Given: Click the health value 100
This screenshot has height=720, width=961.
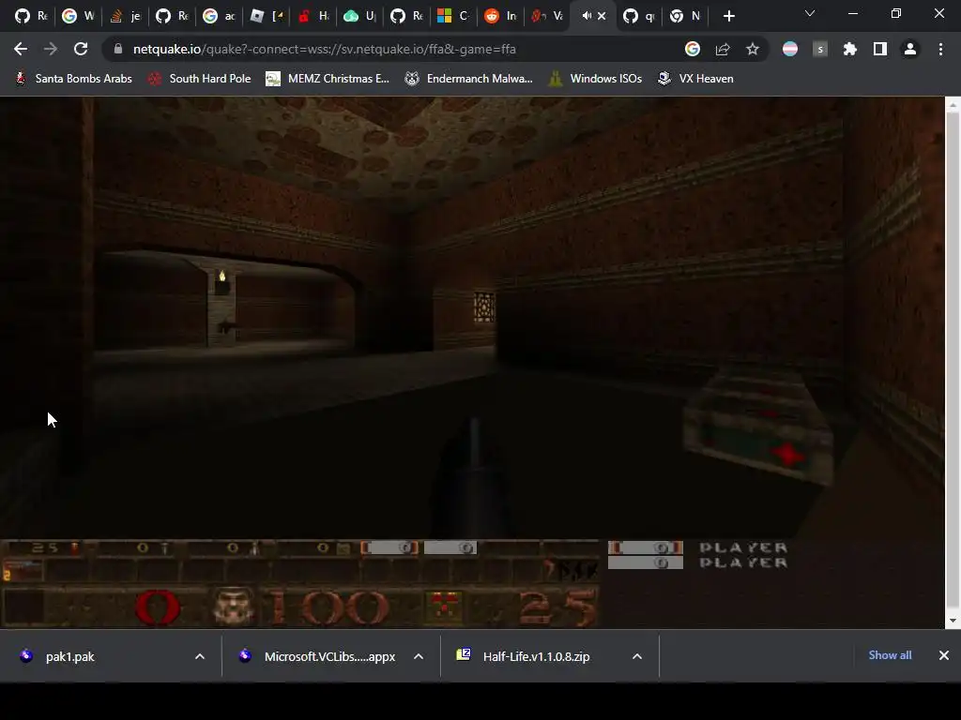Looking at the screenshot, I should pyautogui.click(x=329, y=607).
